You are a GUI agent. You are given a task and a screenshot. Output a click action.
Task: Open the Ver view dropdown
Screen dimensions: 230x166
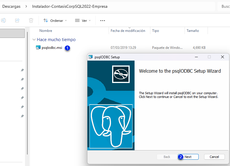point(83,20)
